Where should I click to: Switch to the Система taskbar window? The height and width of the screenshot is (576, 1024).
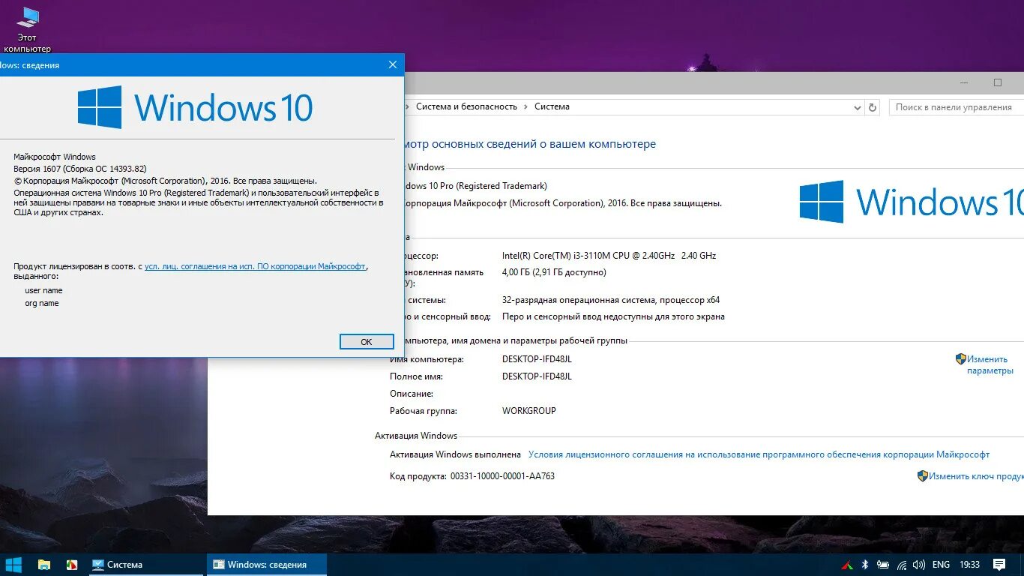[145, 565]
